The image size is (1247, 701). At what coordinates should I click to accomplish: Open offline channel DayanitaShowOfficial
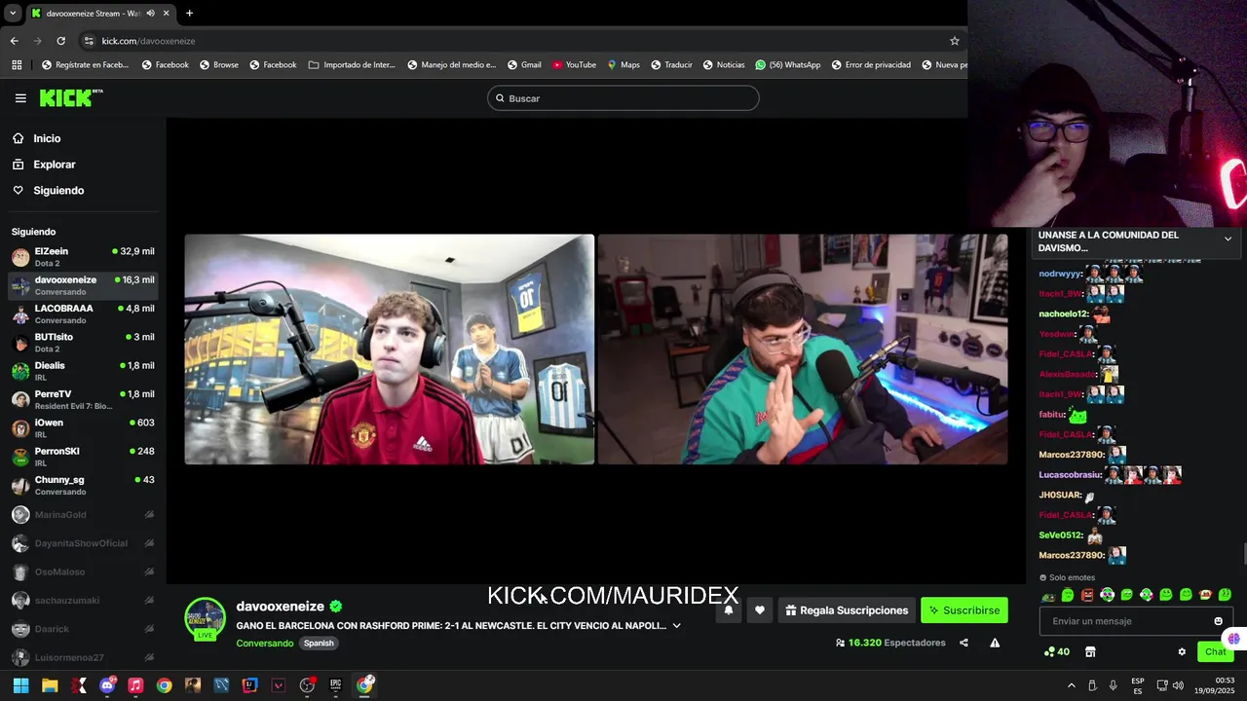(x=83, y=543)
